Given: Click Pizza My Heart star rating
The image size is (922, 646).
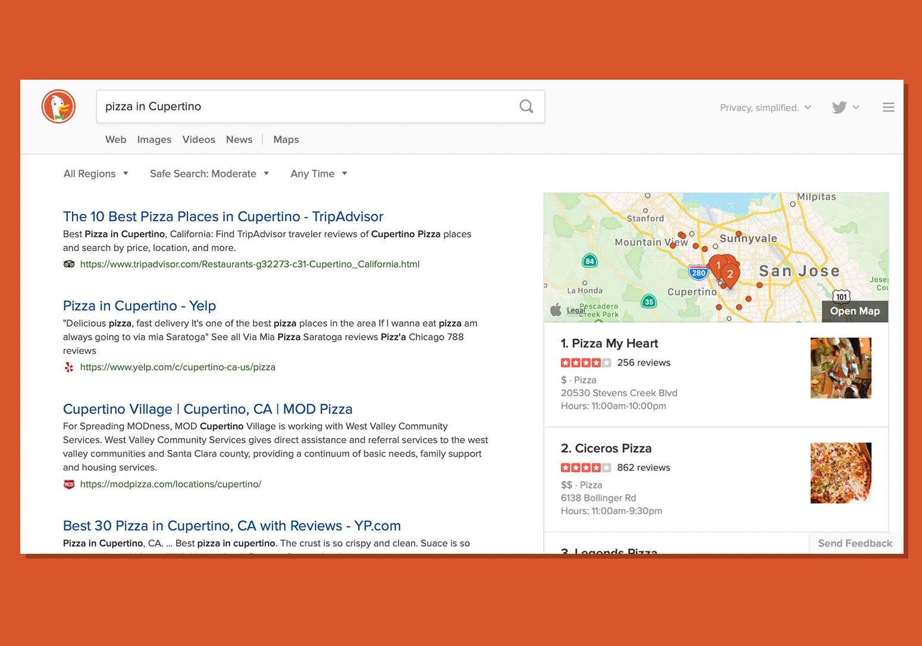Looking at the screenshot, I should (585, 363).
